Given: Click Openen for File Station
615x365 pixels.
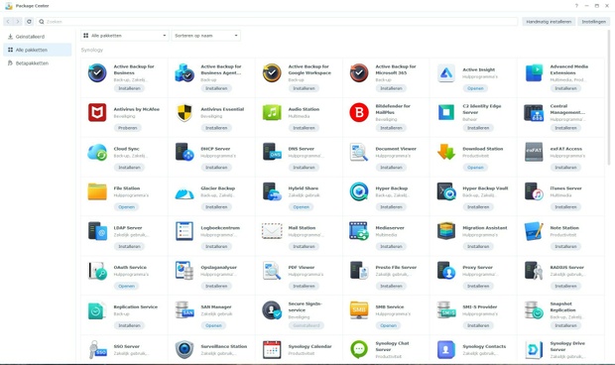Looking at the screenshot, I should (x=126, y=207).
